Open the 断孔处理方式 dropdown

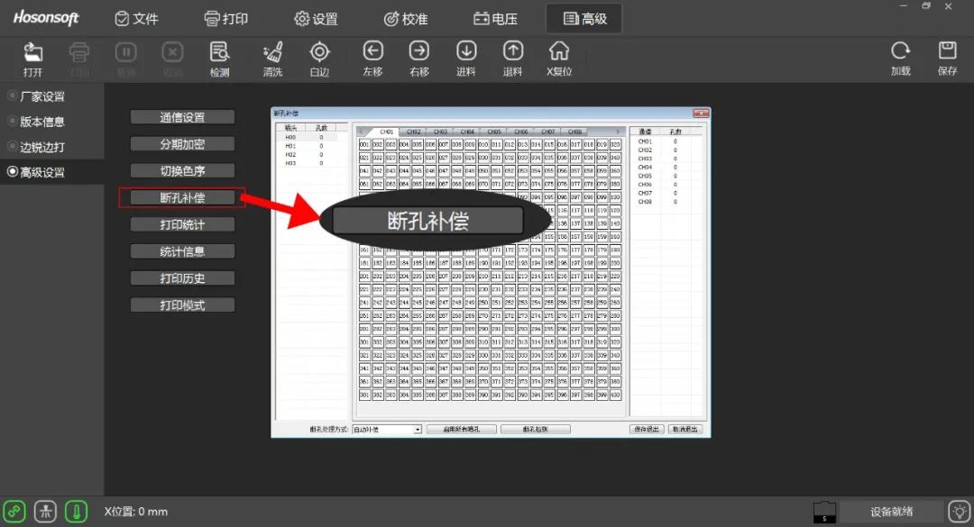click(418, 430)
